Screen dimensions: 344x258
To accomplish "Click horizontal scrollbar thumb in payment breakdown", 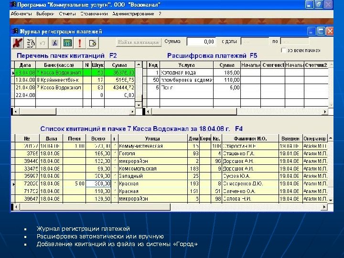I will (x=194, y=112).
